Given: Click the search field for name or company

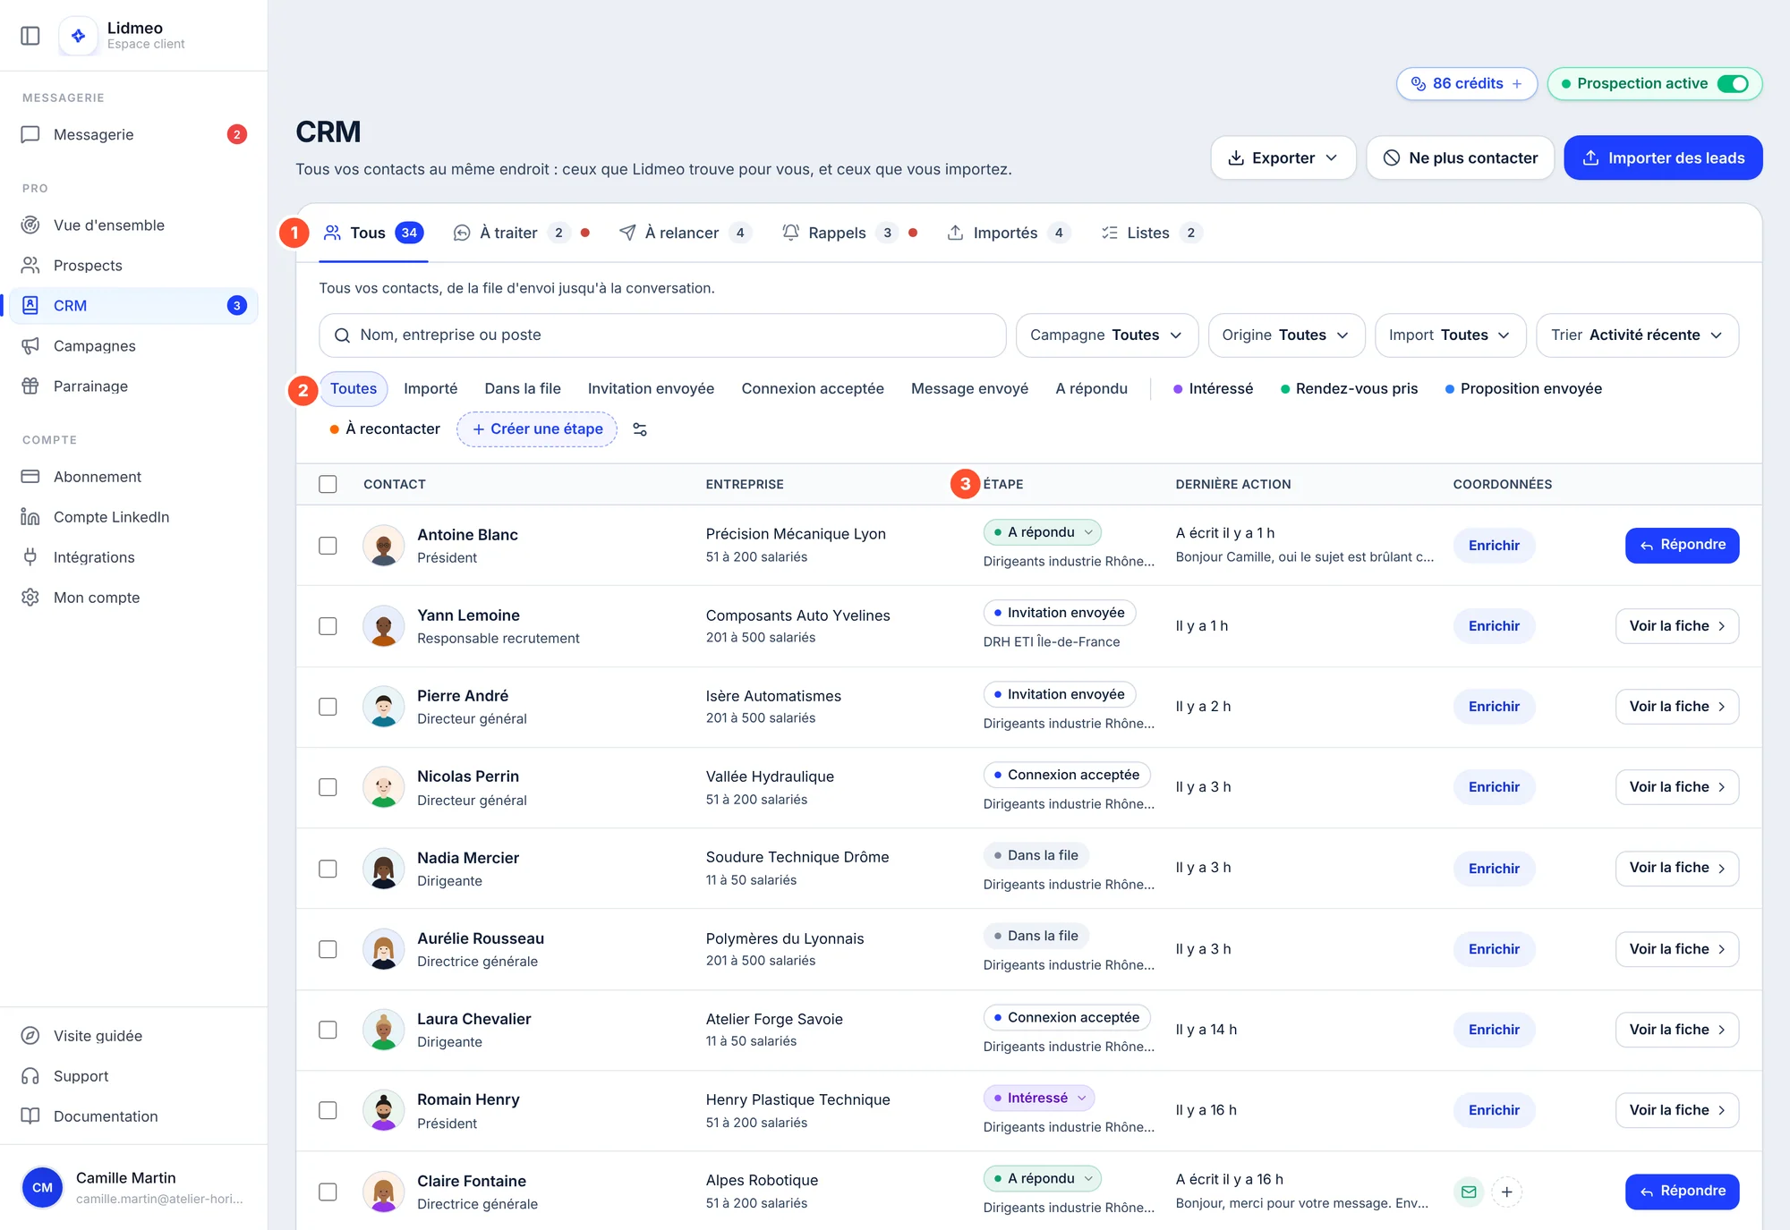Looking at the screenshot, I should coord(662,335).
